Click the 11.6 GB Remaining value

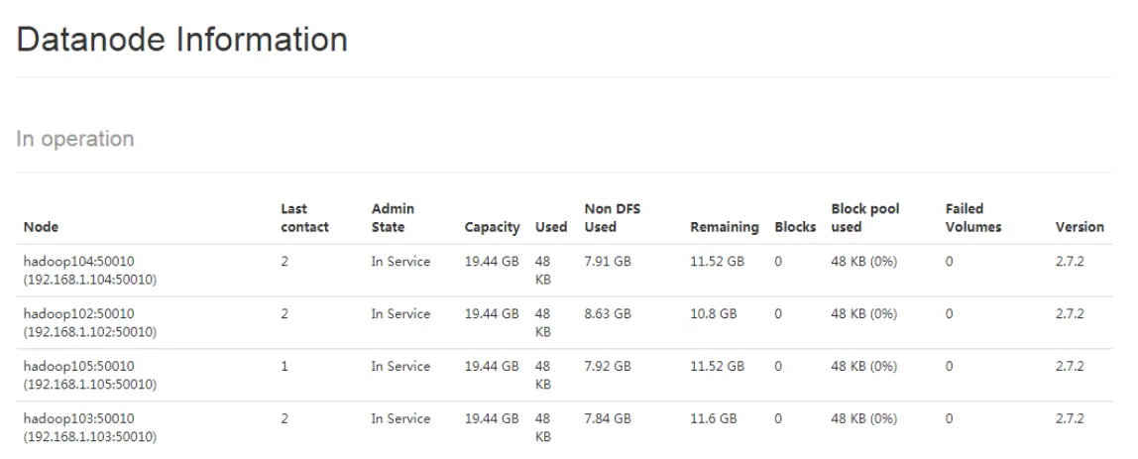tap(714, 419)
